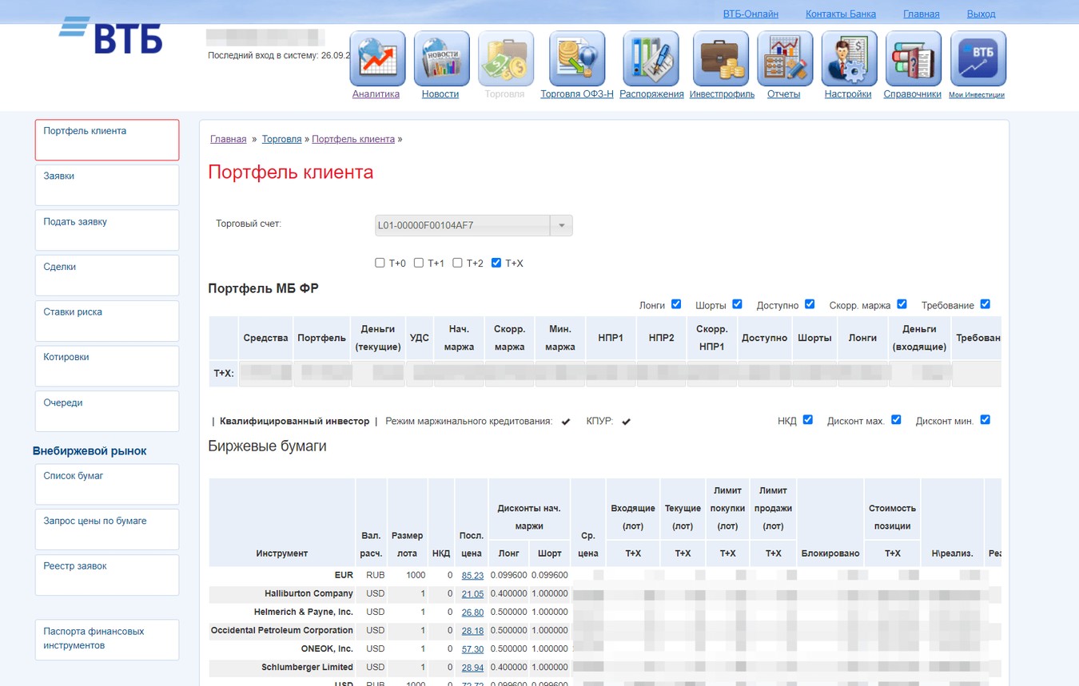Click the ВТБ-Онлайн top link
This screenshot has height=686, width=1079.
pos(751,14)
